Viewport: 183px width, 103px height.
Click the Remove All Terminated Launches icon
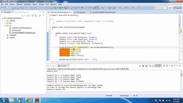(x=146, y=66)
